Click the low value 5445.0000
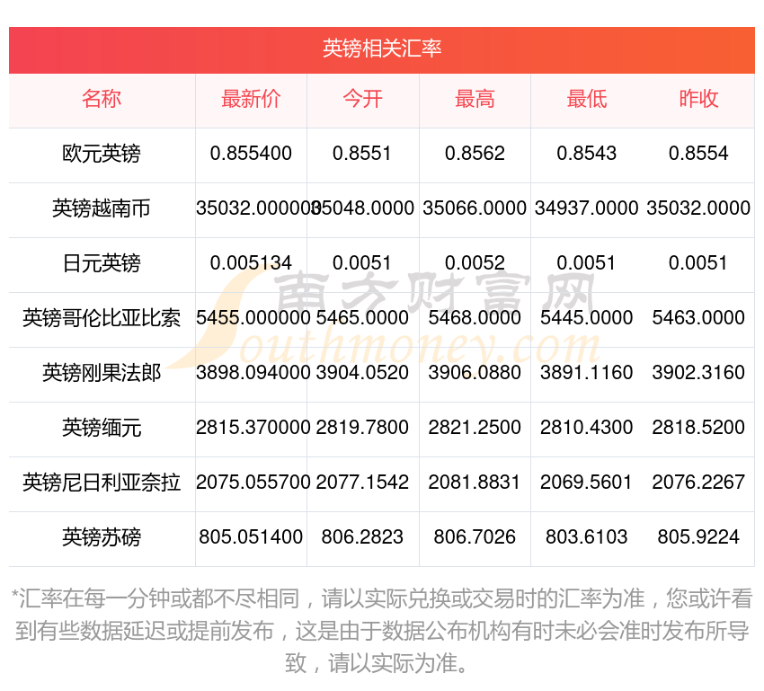 (x=587, y=318)
